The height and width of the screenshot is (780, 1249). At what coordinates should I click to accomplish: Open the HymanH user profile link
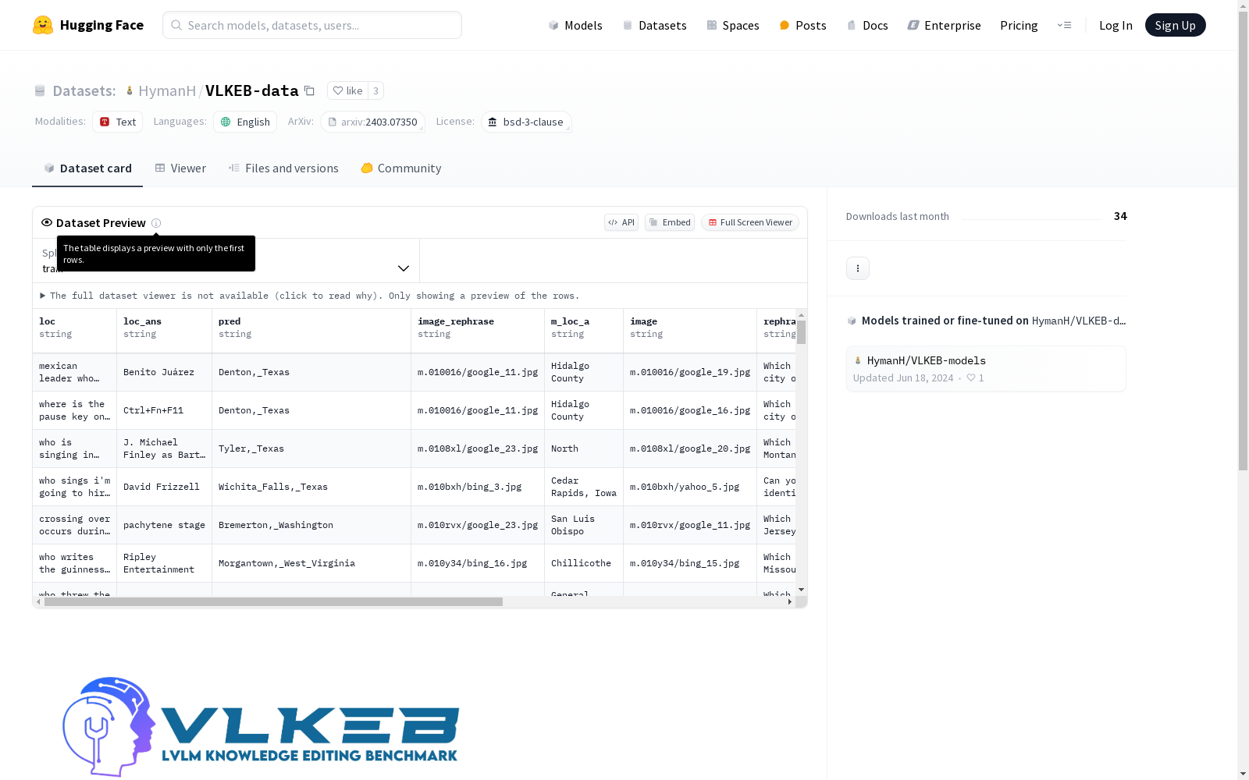point(167,90)
